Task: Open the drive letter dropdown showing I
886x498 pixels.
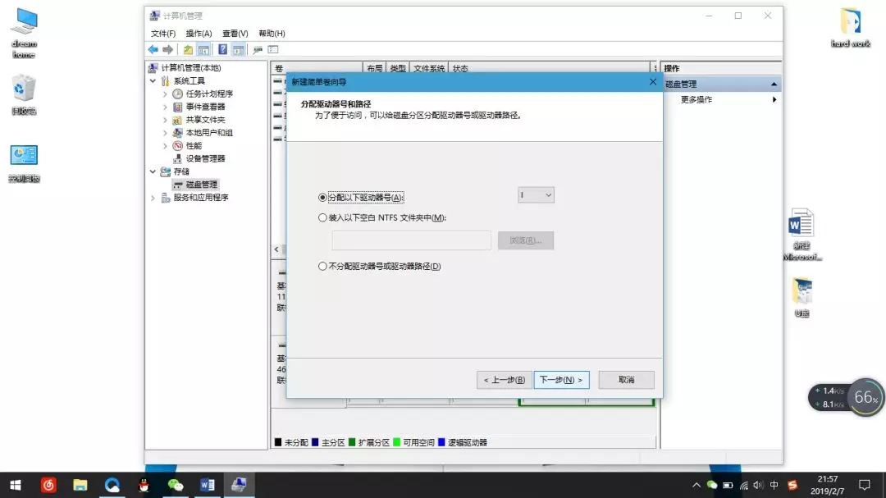Action: click(536, 195)
